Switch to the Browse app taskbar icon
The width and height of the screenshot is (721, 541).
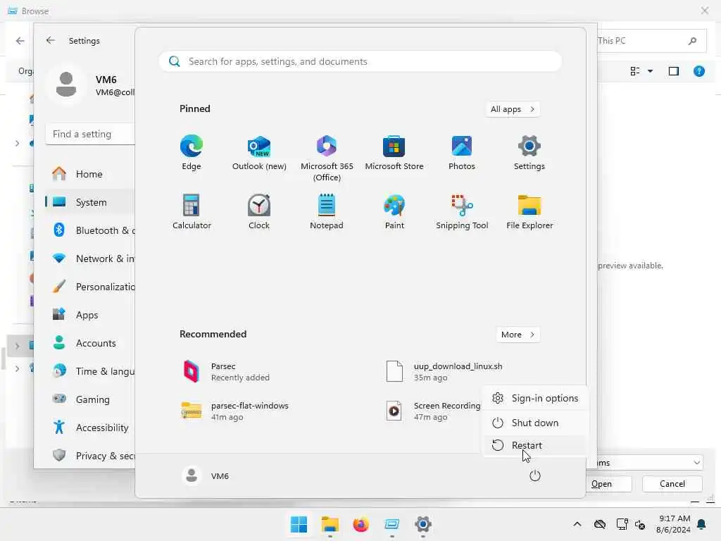pos(391,524)
